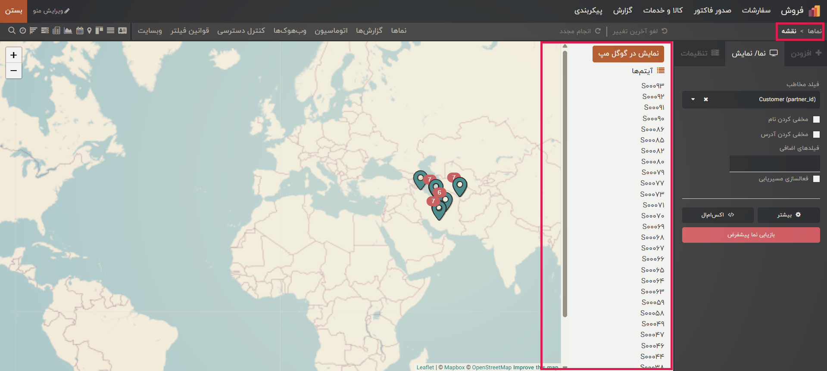Open the گزارش top menu
827x371 pixels.
pos(623,10)
